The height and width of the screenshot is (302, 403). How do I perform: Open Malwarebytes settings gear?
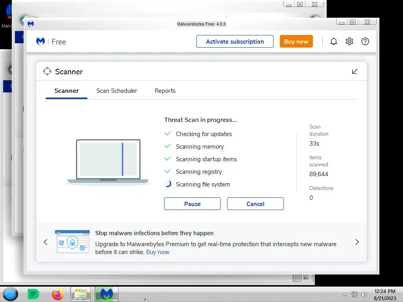[349, 41]
